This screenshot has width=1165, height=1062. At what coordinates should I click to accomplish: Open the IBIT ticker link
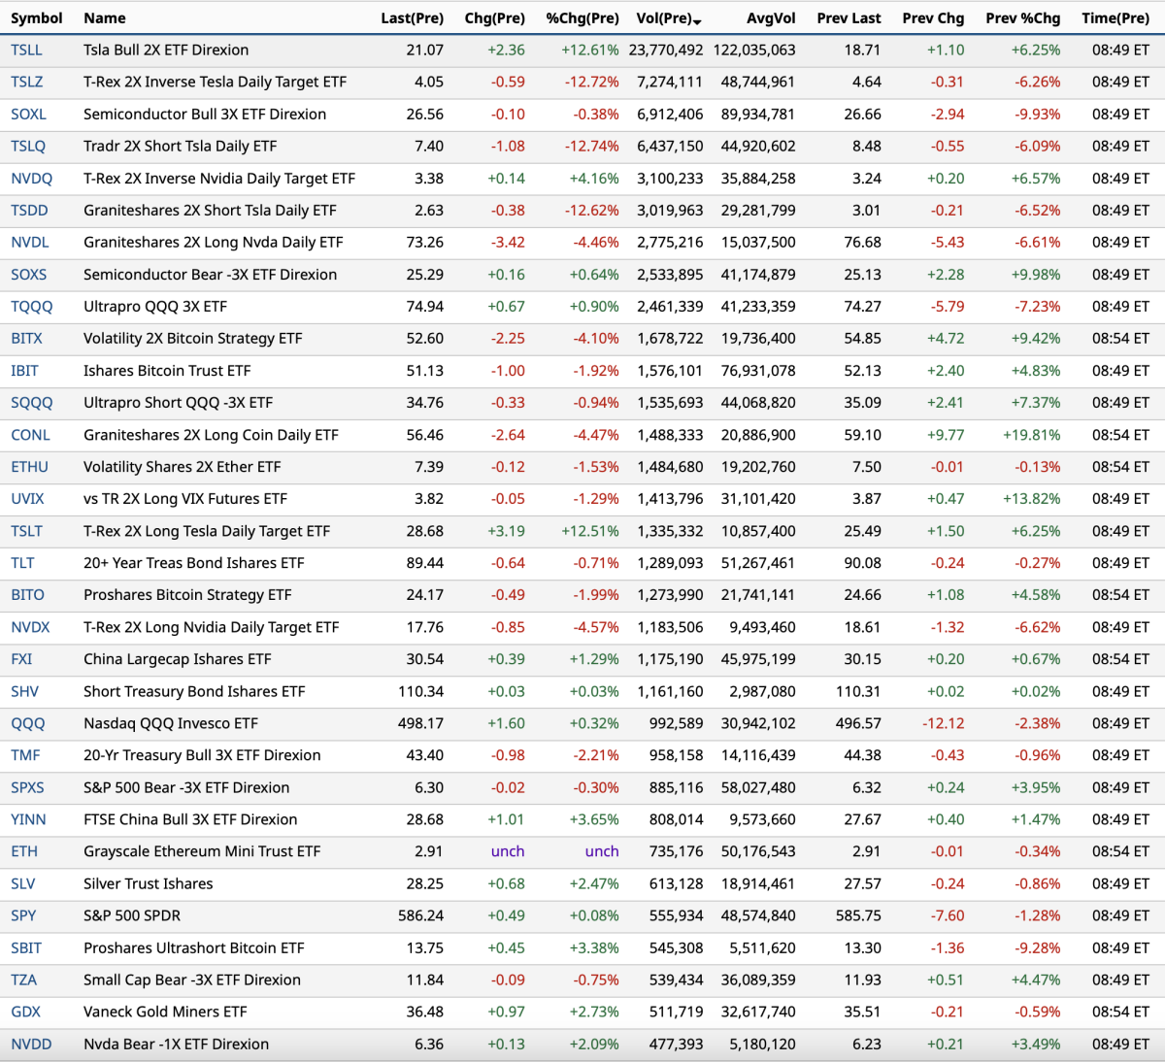pos(24,371)
